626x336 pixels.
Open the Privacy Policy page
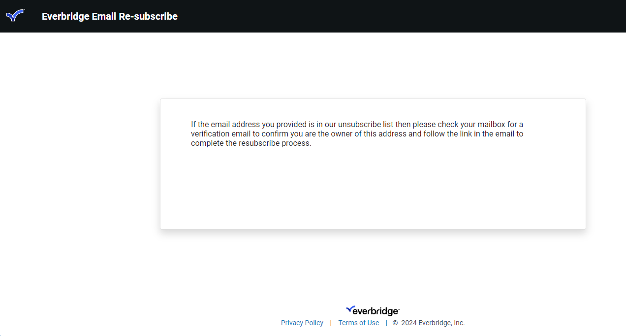coord(302,323)
